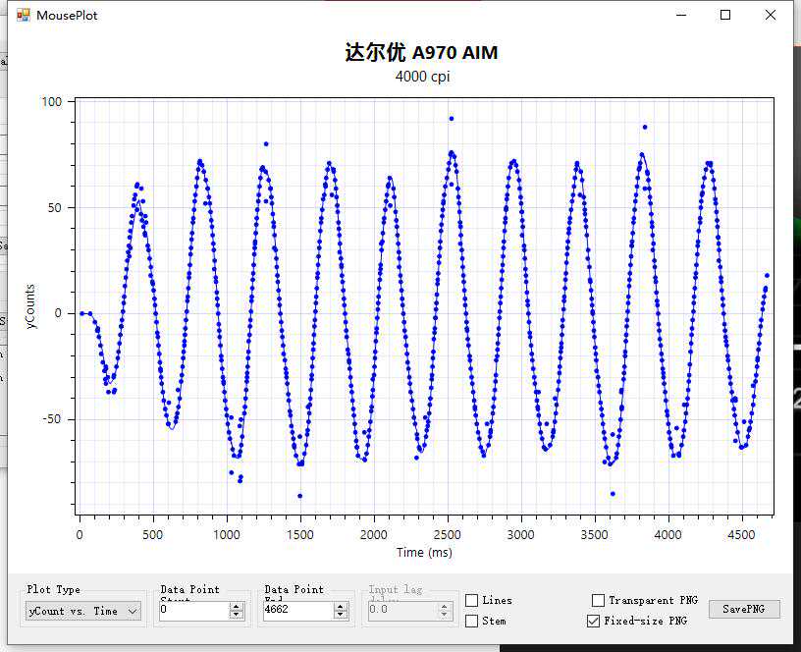This screenshot has height=652, width=801.
Task: Click the Time (ms) axis label
Action: click(424, 553)
